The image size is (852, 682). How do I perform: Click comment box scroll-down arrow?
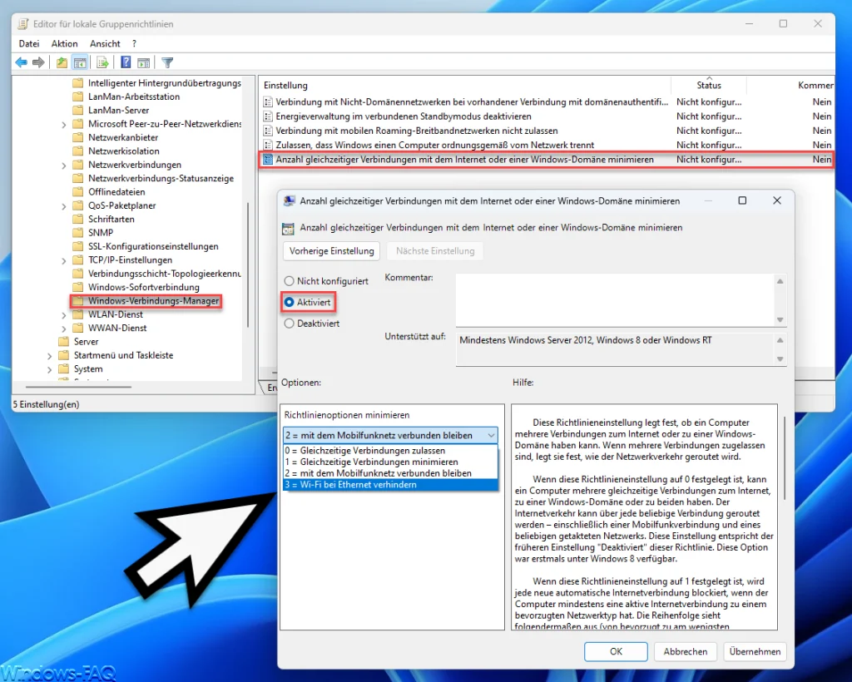780,319
